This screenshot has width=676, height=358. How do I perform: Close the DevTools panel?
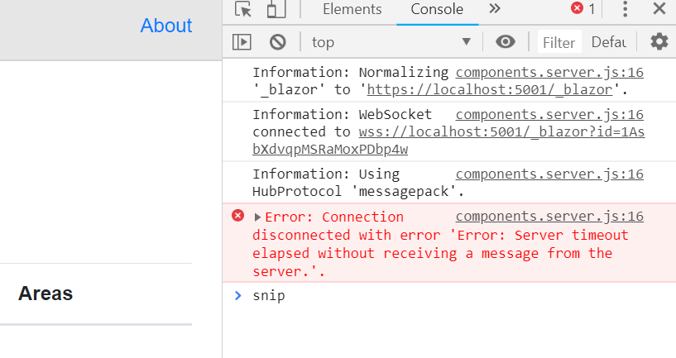659,8
